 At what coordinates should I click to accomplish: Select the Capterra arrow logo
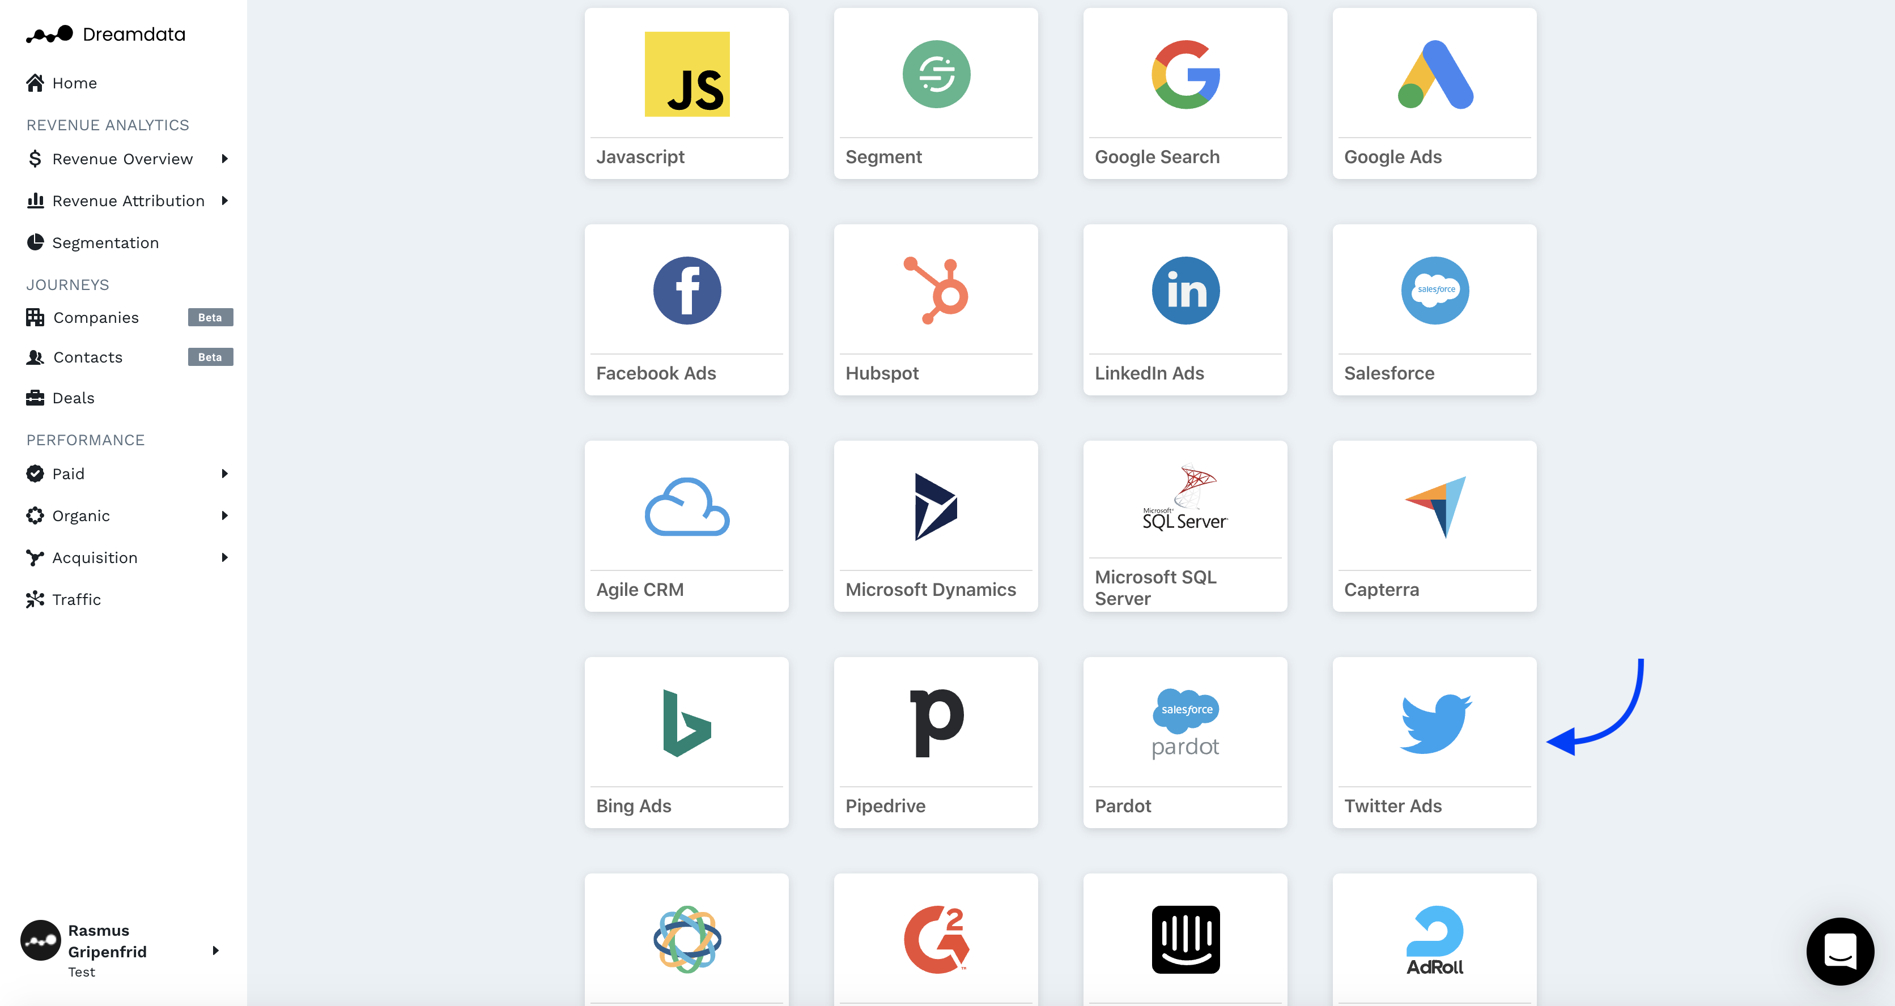(x=1435, y=506)
